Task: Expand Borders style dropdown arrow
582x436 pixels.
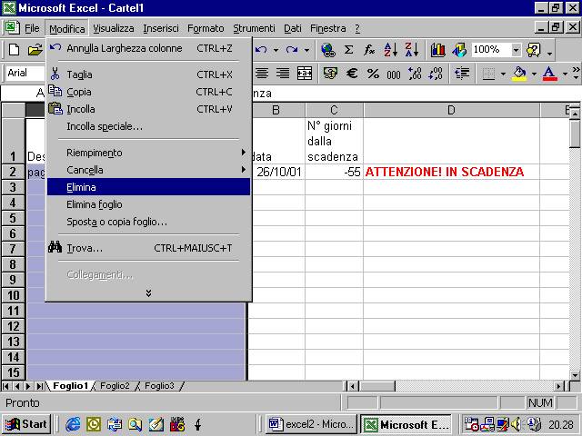Action: tap(503, 74)
